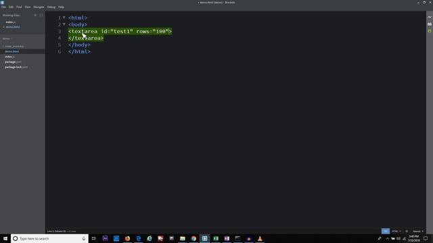Open Photoshop from the taskbar

point(116,238)
